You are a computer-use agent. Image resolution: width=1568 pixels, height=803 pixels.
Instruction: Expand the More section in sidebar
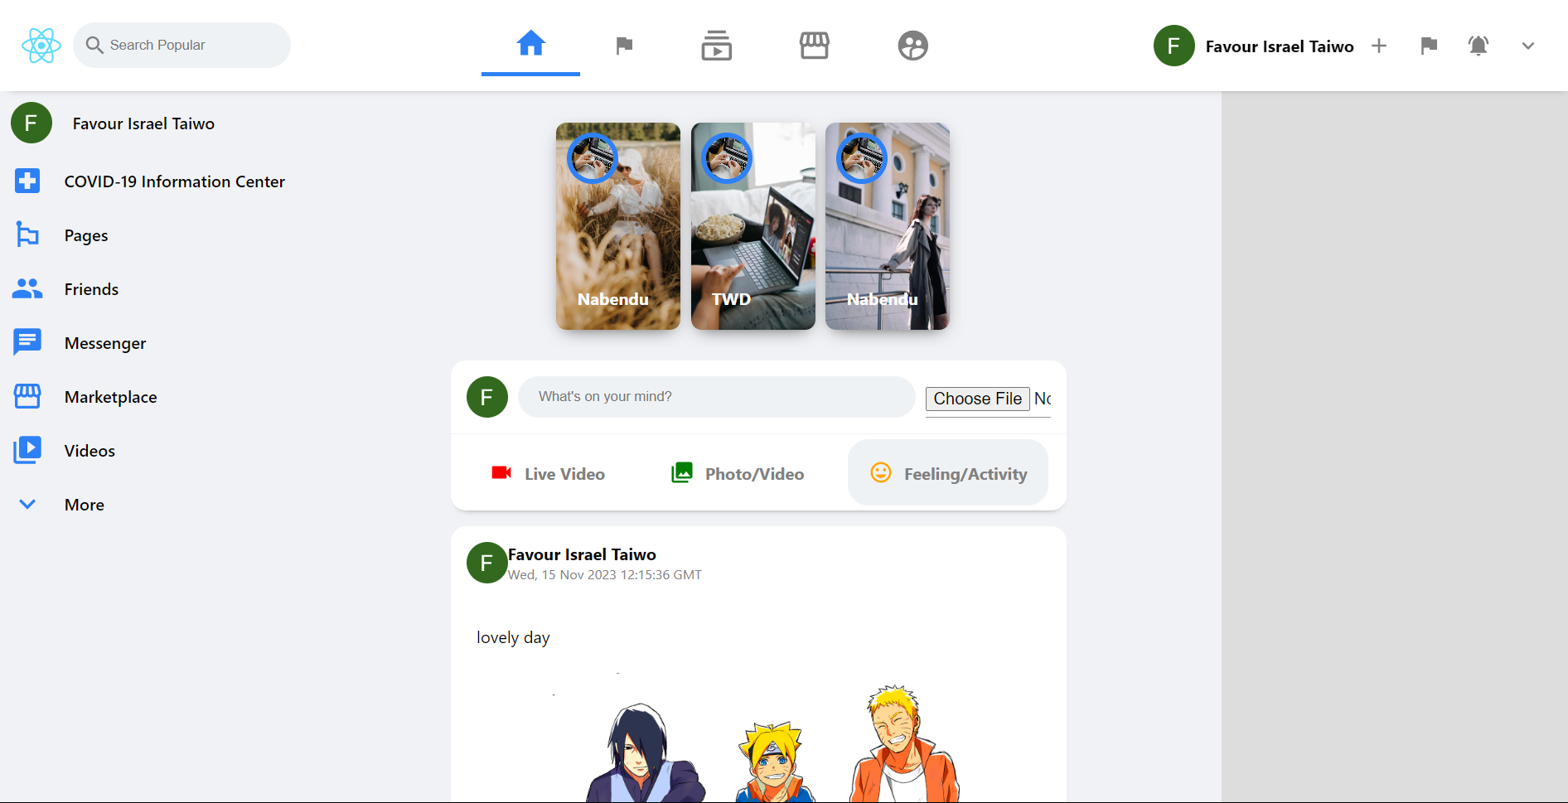click(84, 505)
